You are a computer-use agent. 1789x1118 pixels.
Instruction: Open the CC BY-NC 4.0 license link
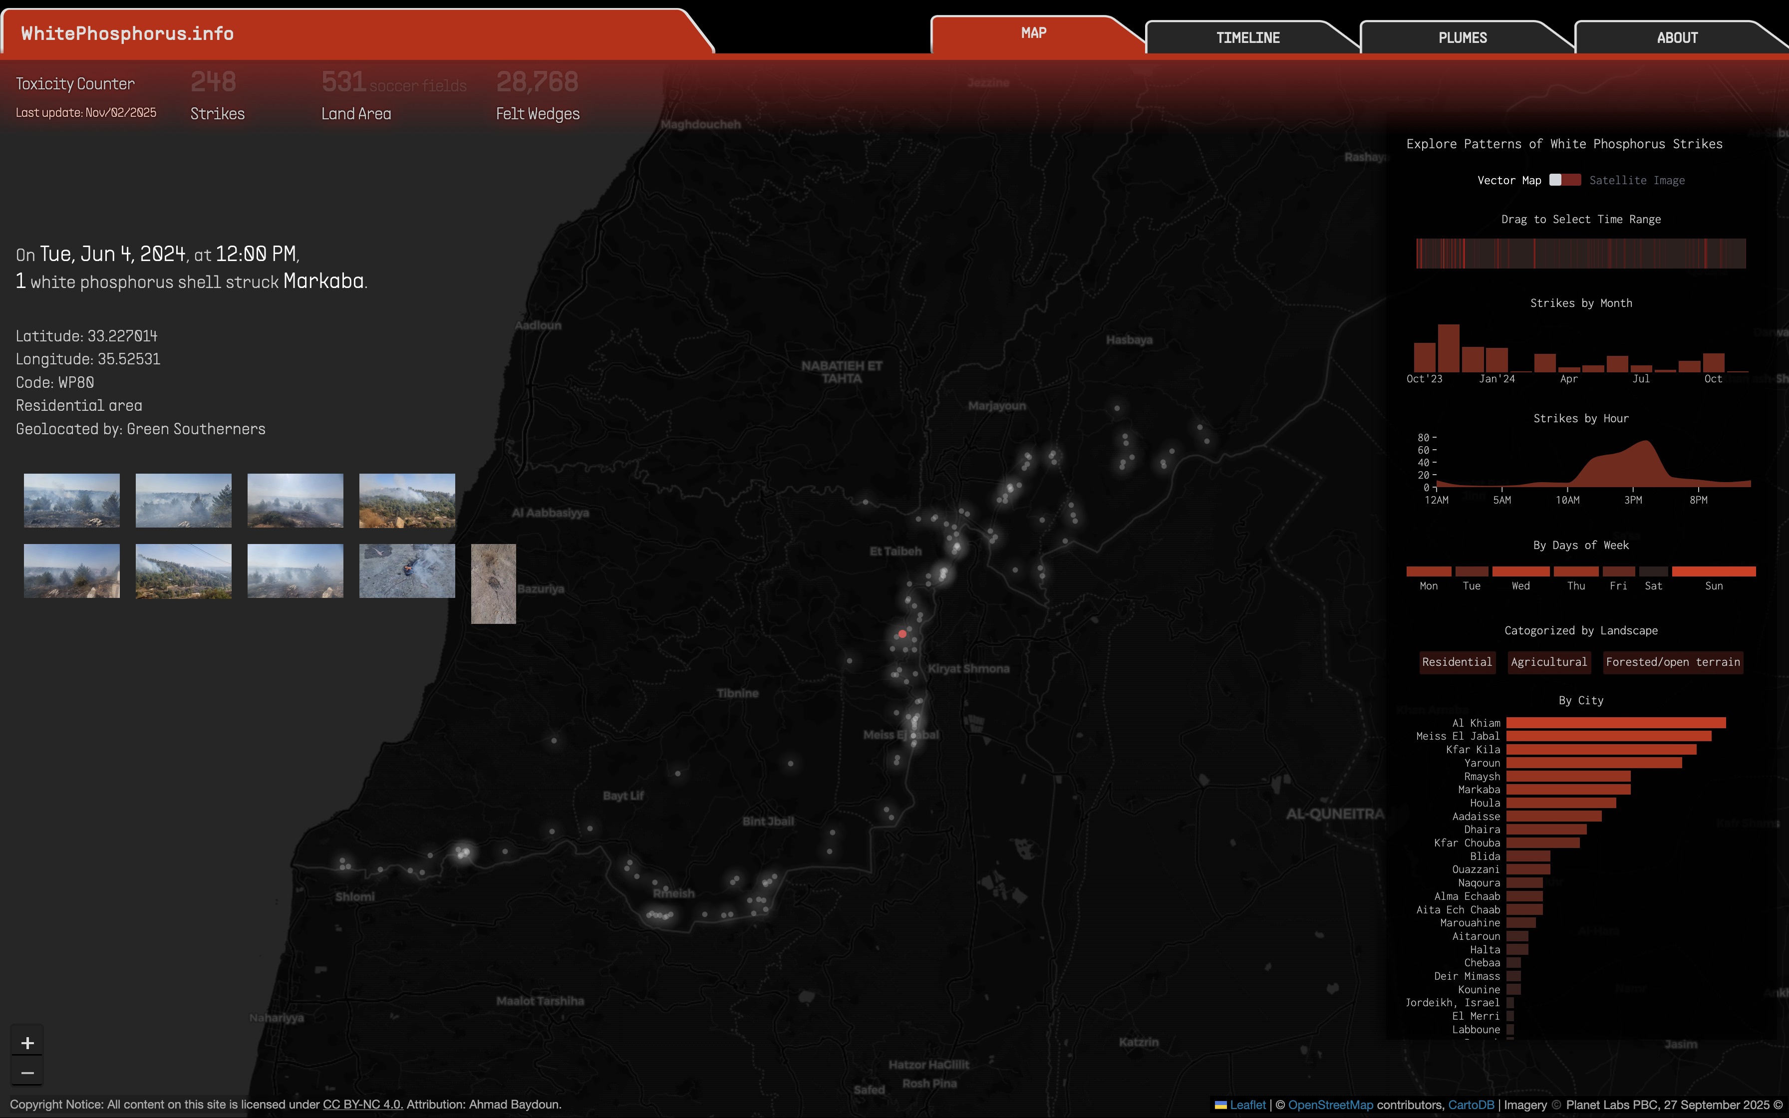pyautogui.click(x=362, y=1104)
